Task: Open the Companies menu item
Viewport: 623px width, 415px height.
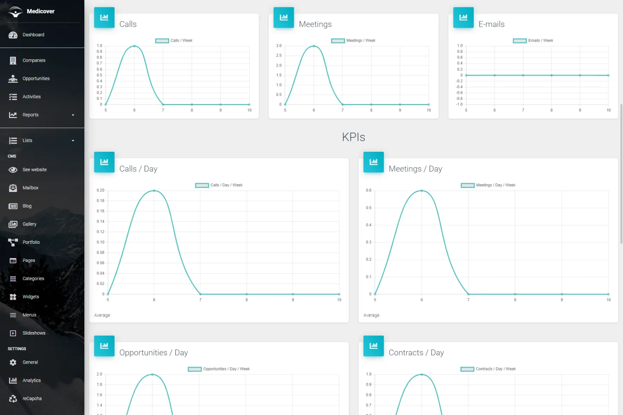Action: [x=42, y=61]
